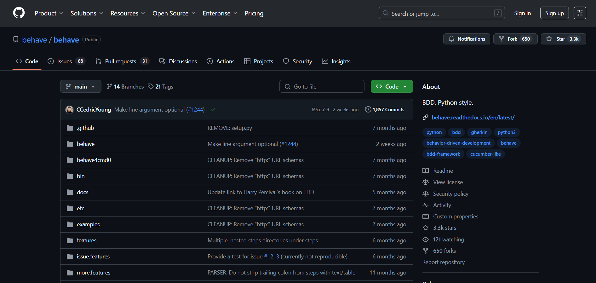Click the GitHub logo icon
The height and width of the screenshot is (283, 596).
pyautogui.click(x=19, y=13)
